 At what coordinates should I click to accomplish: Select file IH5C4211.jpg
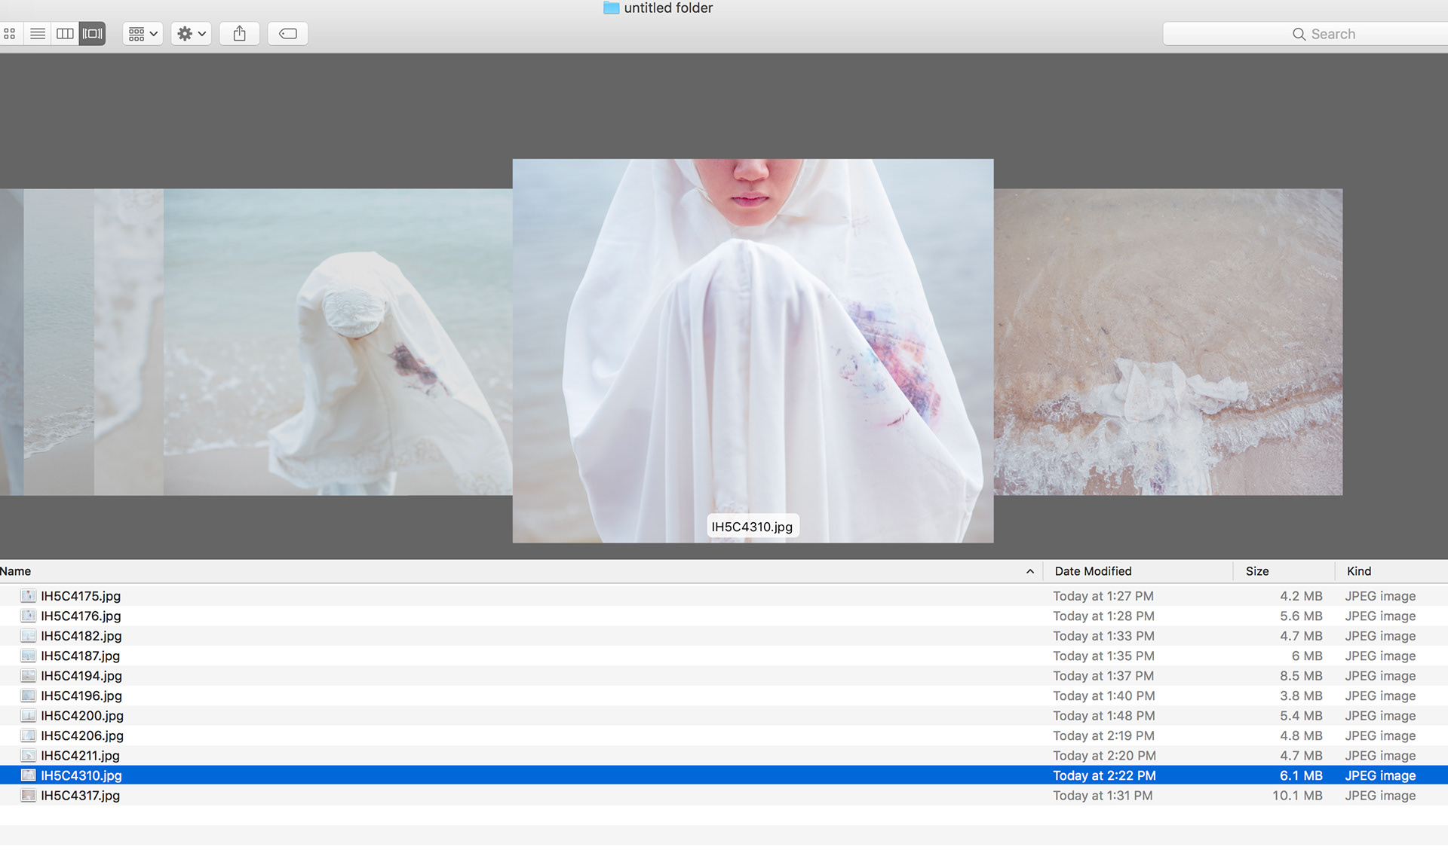click(724, 756)
